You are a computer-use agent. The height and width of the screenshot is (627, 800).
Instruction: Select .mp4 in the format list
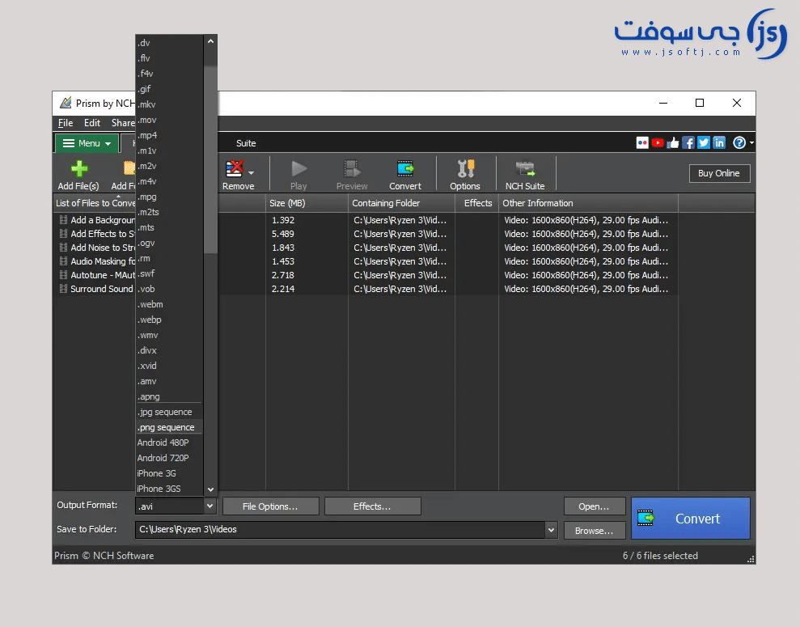pos(169,135)
